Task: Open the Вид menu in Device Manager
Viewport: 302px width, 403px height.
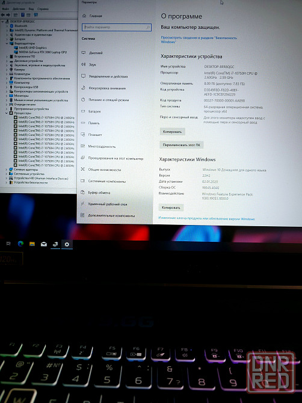Action: pos(31,9)
